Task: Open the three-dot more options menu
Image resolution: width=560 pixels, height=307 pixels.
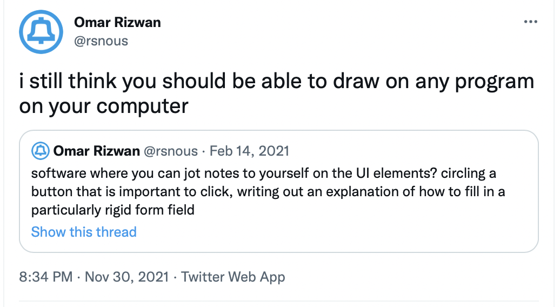Action: pyautogui.click(x=531, y=22)
